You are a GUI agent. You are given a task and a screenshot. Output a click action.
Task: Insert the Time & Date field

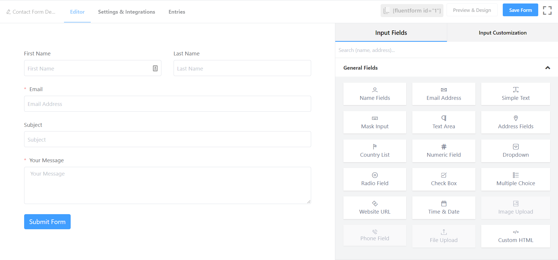point(443,208)
